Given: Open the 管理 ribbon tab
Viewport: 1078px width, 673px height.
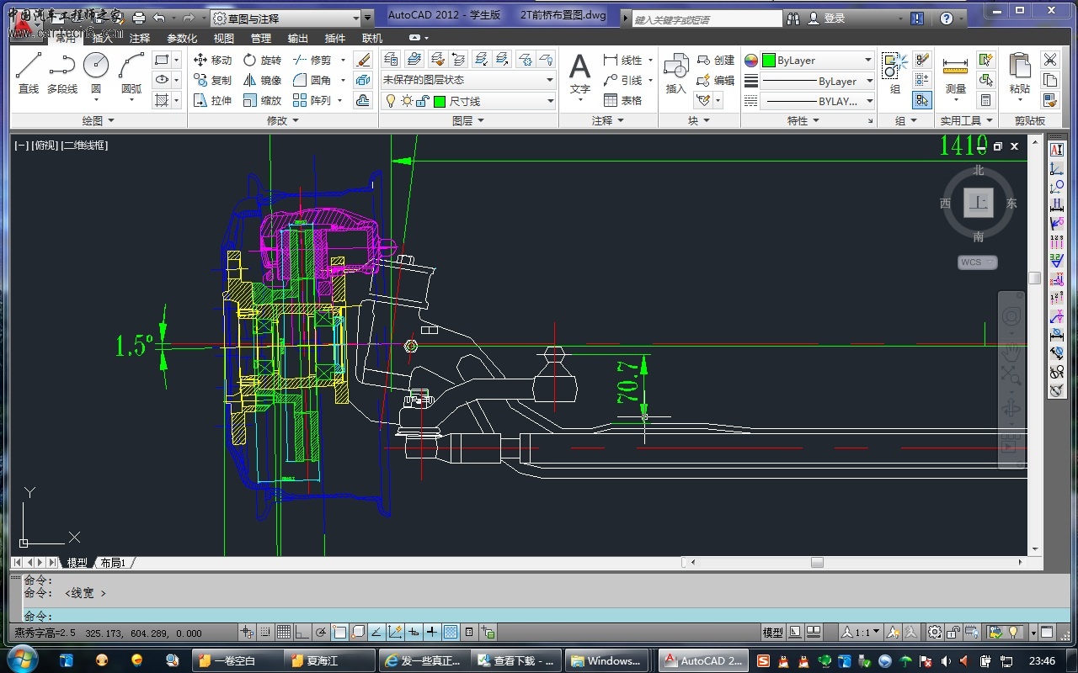Looking at the screenshot, I should pyautogui.click(x=261, y=38).
